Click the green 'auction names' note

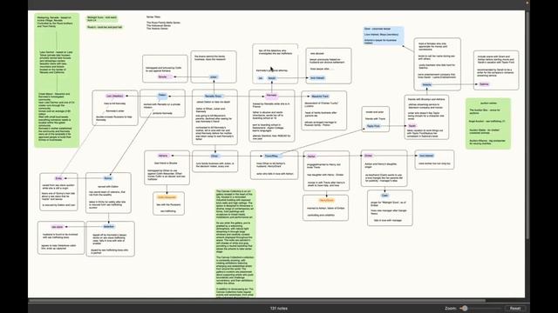coord(488,123)
